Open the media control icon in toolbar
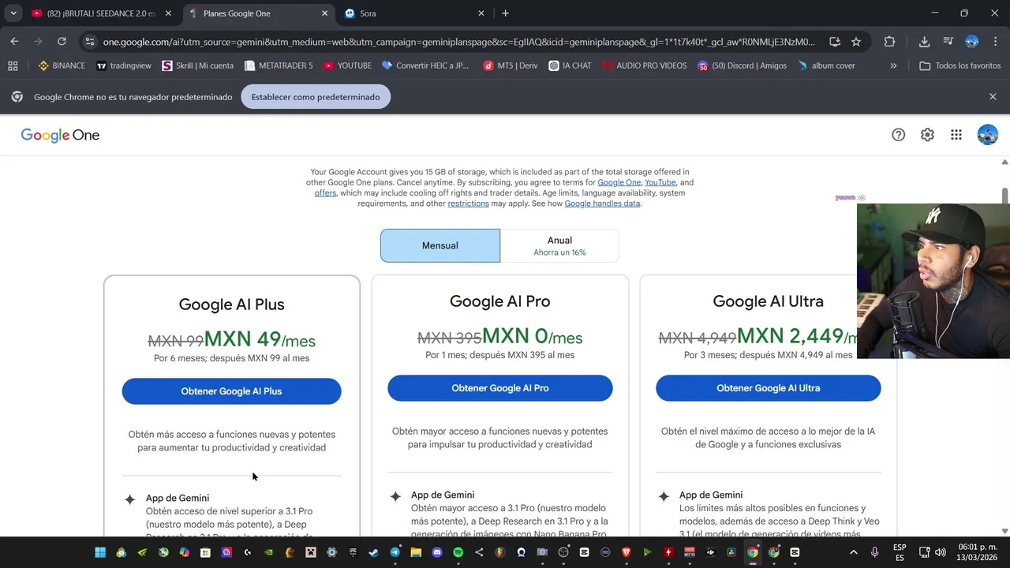Viewport: 1010px width, 568px height. pyautogui.click(x=948, y=41)
